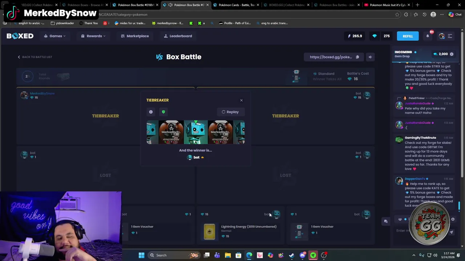
Task: Click the Gem Drop info icon
Action: [x=452, y=54]
